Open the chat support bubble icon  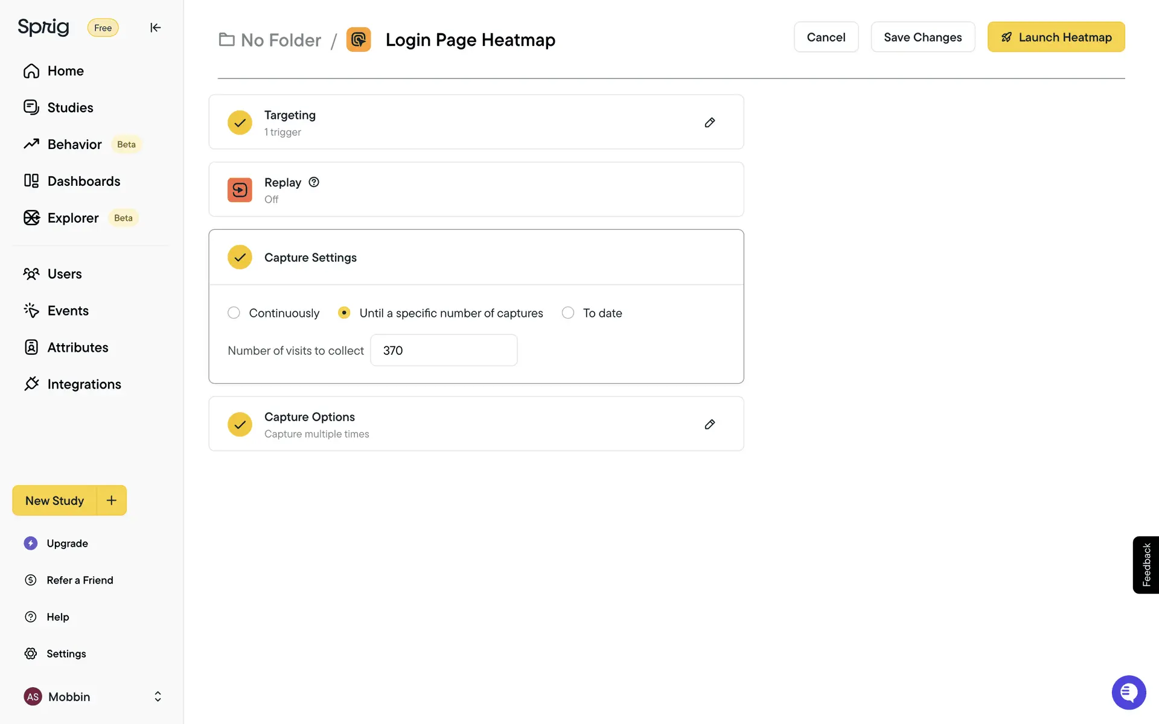(1128, 692)
